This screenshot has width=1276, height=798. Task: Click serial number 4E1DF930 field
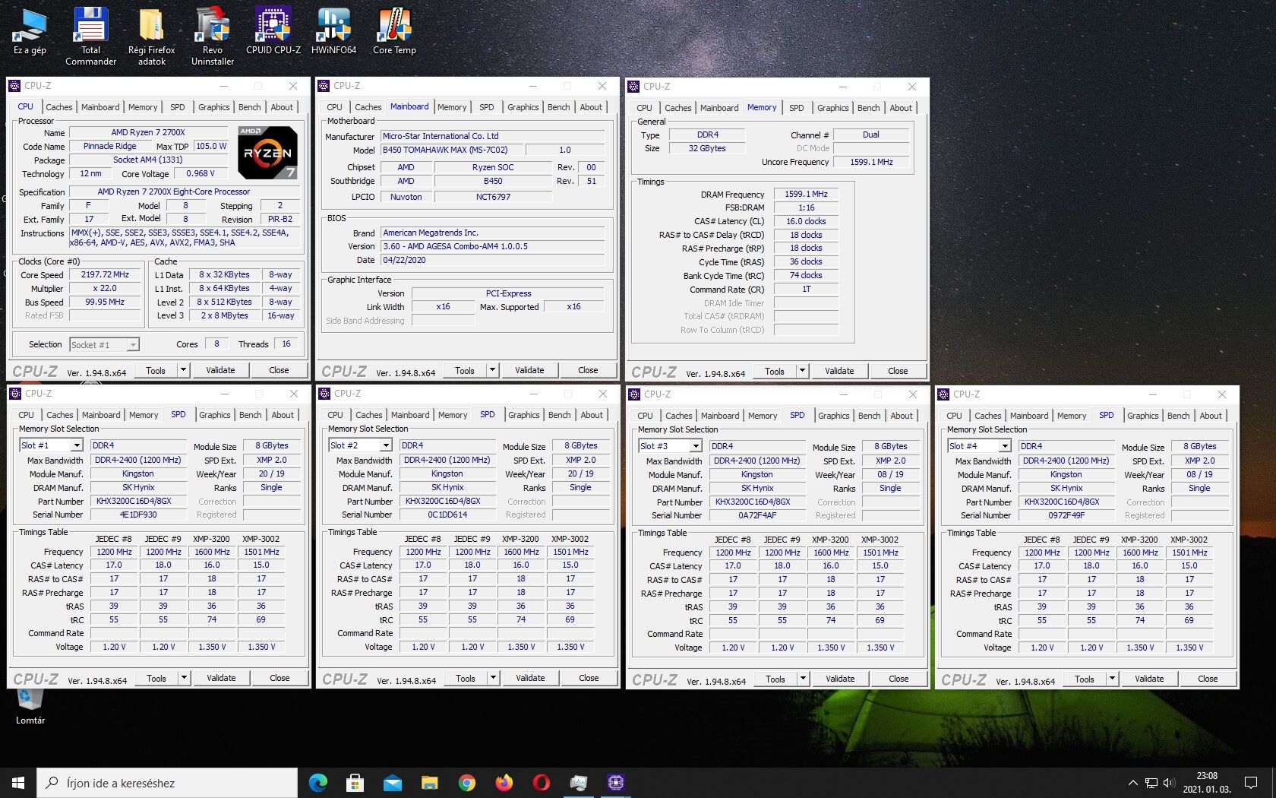tap(138, 515)
